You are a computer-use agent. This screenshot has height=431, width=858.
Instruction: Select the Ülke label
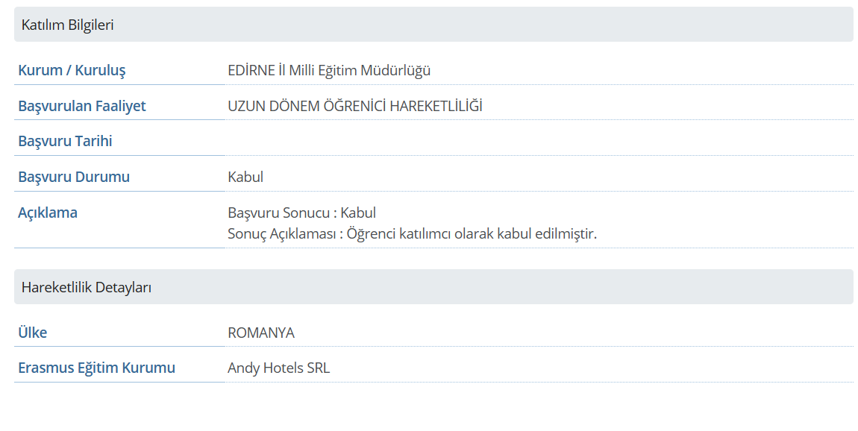[33, 333]
